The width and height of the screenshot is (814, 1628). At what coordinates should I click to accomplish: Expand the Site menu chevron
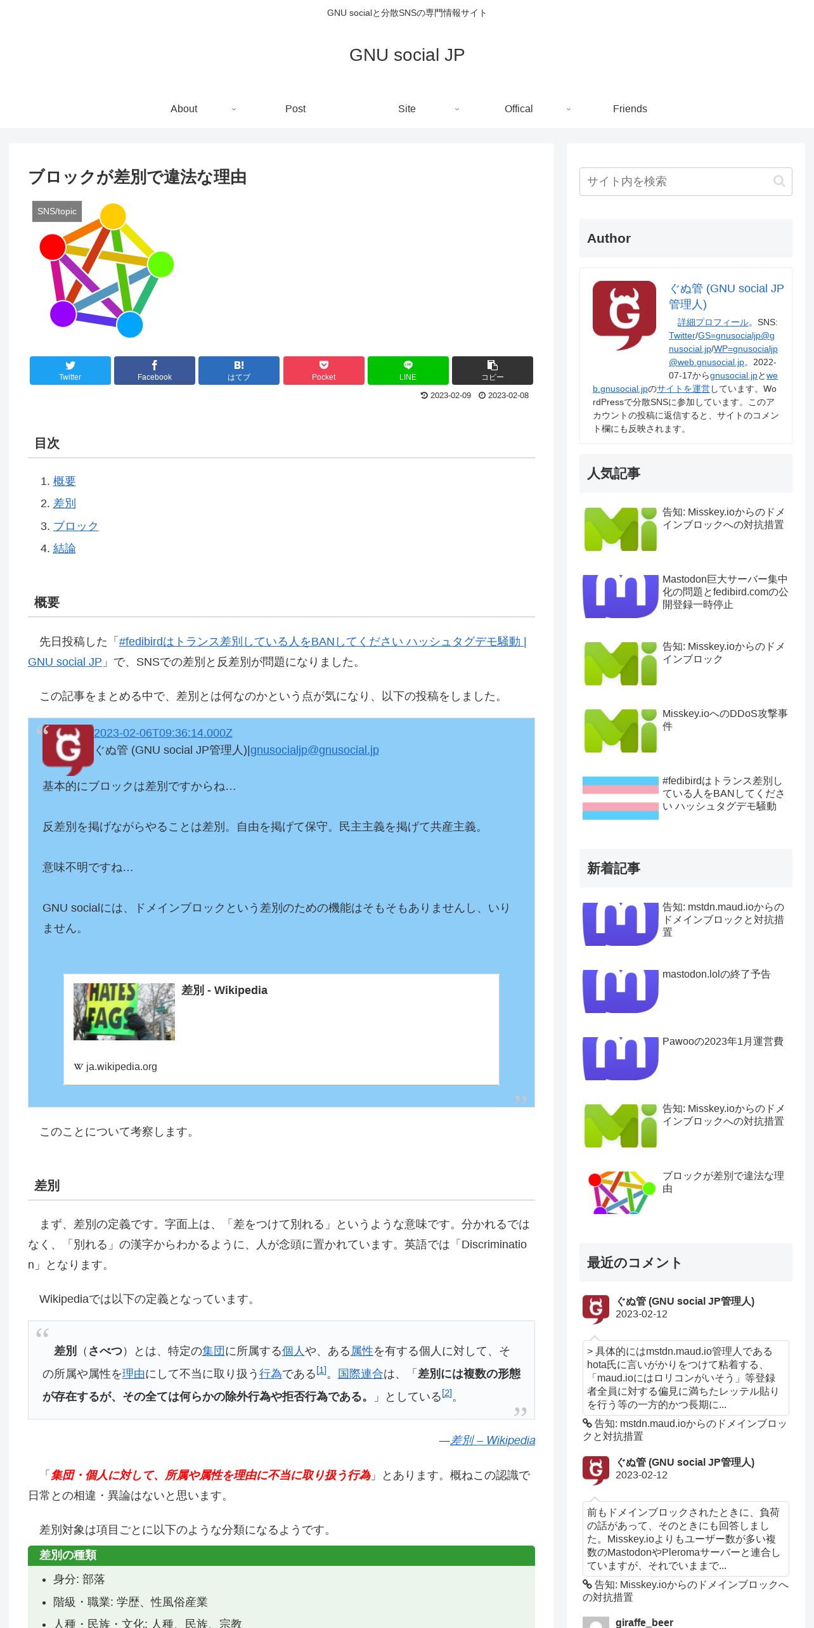click(x=456, y=109)
